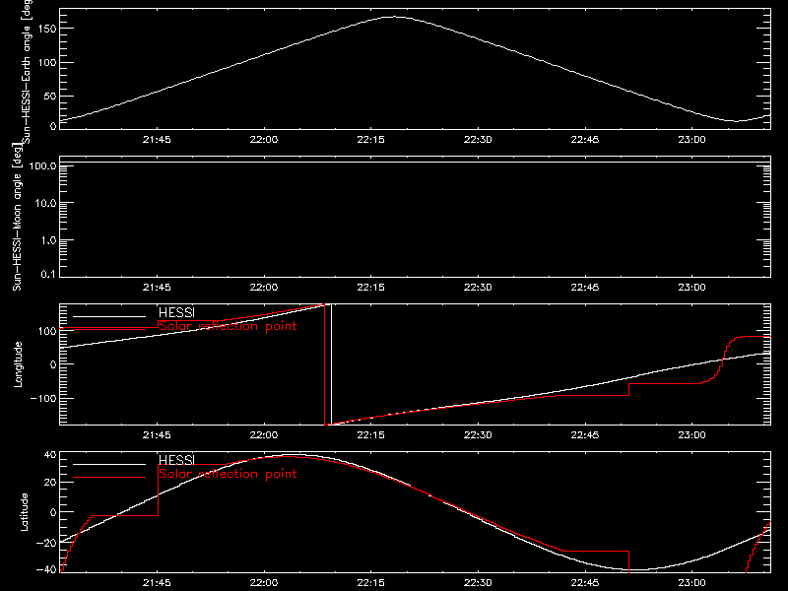The image size is (788, 591).
Task: Click 22:30 time label under Moon angle plot
Action: (x=478, y=288)
